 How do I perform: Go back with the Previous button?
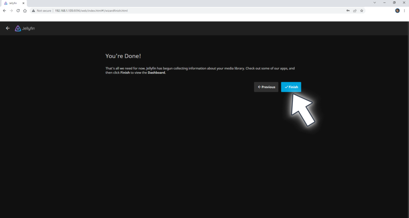(266, 87)
